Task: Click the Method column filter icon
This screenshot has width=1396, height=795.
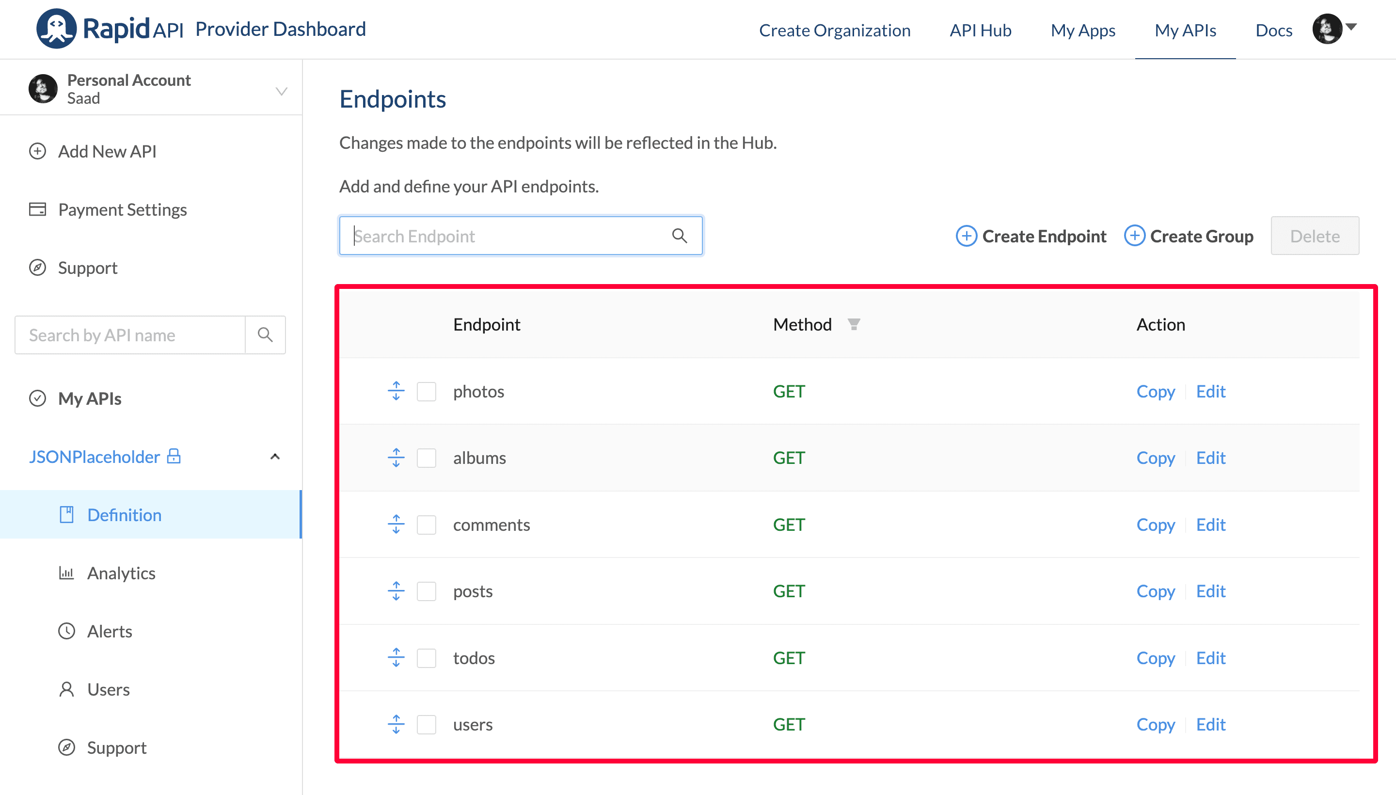Action: 854,325
